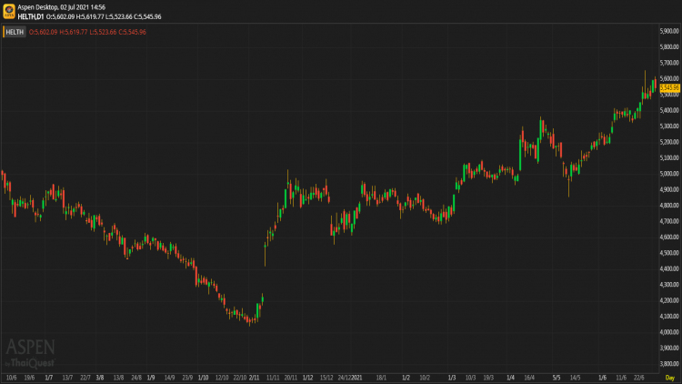This screenshot has height=384, width=682.
Task: Click the 13/8 date axis label
Action: [x=118, y=378]
